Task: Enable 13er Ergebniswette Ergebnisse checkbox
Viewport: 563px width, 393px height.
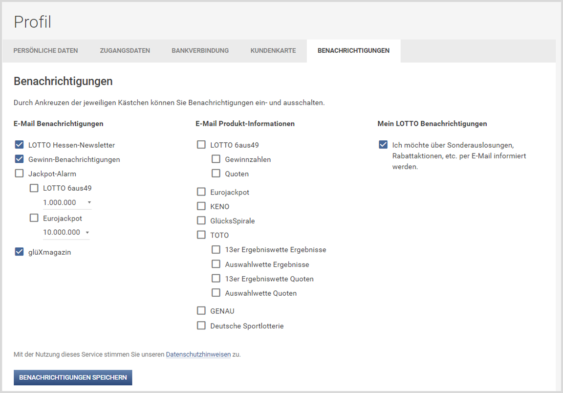Action: (x=216, y=249)
